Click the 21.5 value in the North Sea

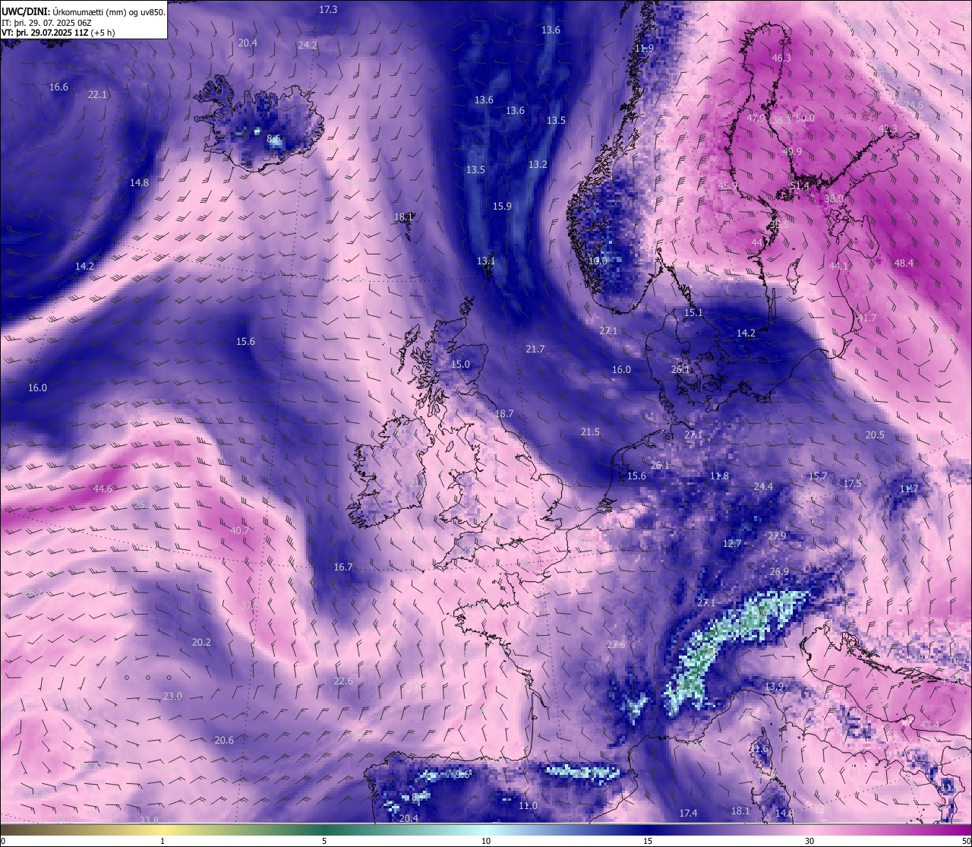(x=590, y=431)
